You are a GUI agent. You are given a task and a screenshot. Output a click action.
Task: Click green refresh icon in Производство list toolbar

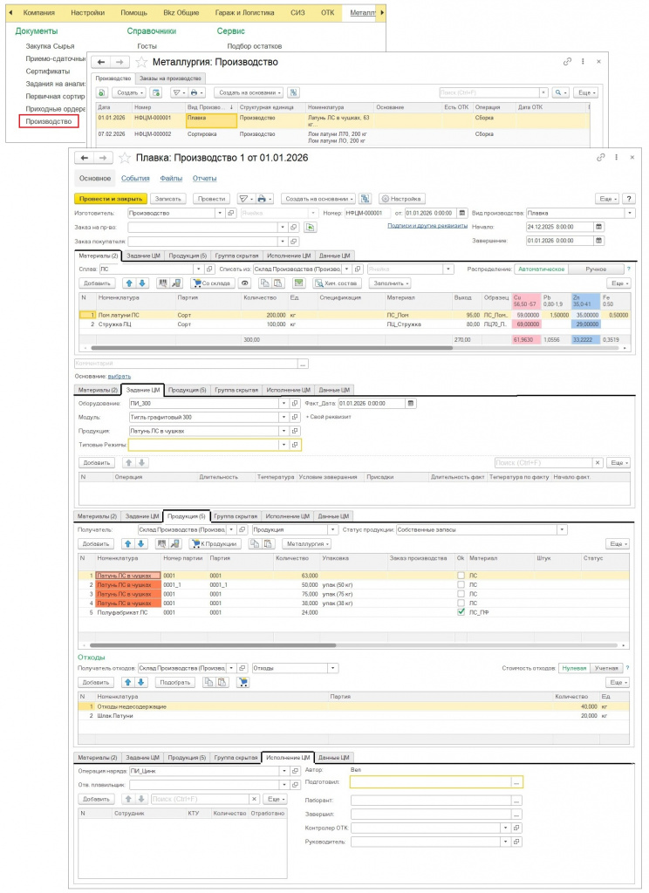tap(102, 92)
